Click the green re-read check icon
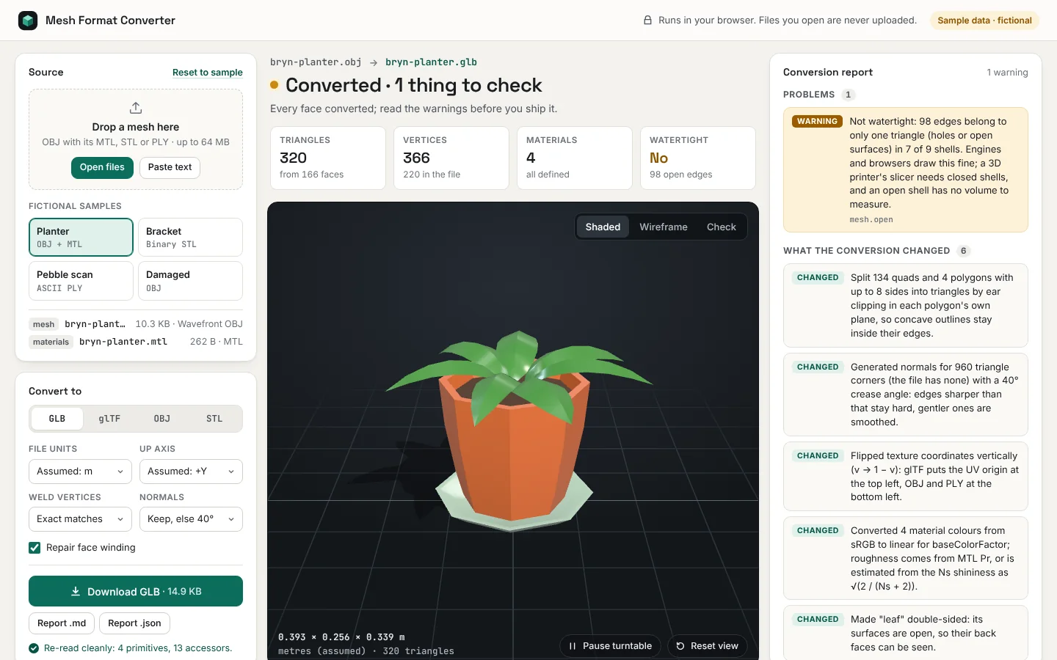 tap(34, 648)
